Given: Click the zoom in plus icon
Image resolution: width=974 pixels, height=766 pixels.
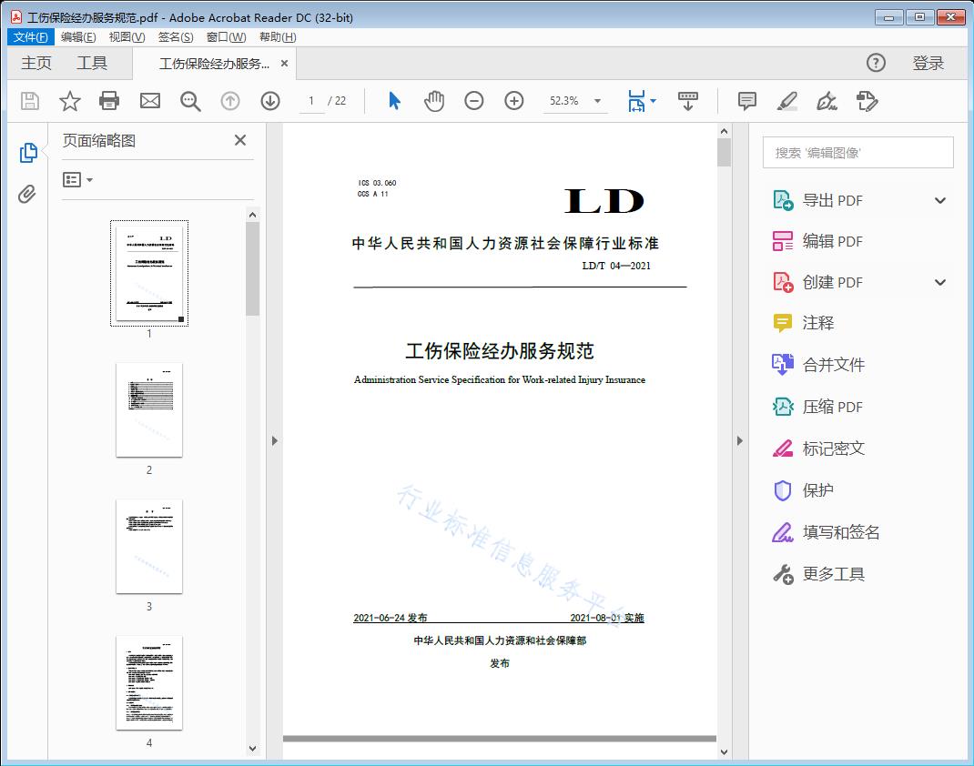Looking at the screenshot, I should (514, 101).
